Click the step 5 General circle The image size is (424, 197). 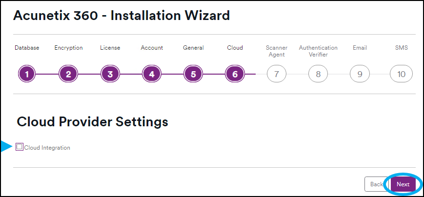(193, 74)
